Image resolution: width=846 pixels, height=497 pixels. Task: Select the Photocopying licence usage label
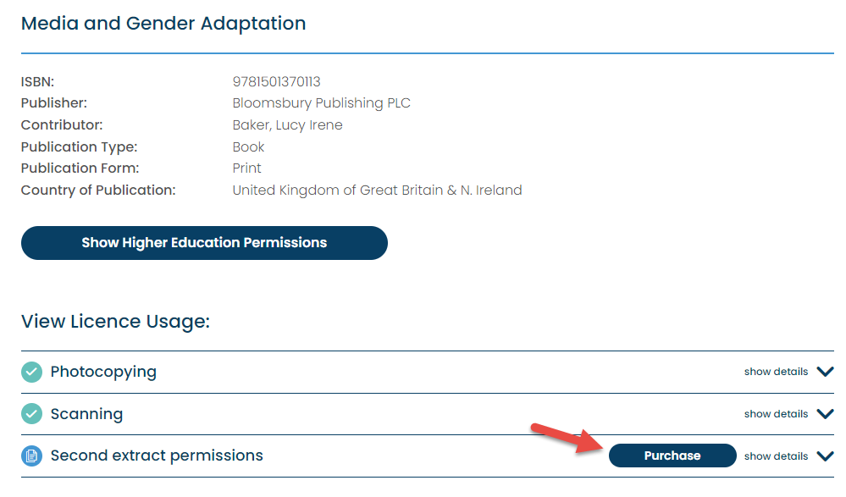click(x=103, y=372)
